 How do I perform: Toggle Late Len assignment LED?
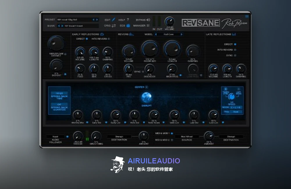pos(223,122)
